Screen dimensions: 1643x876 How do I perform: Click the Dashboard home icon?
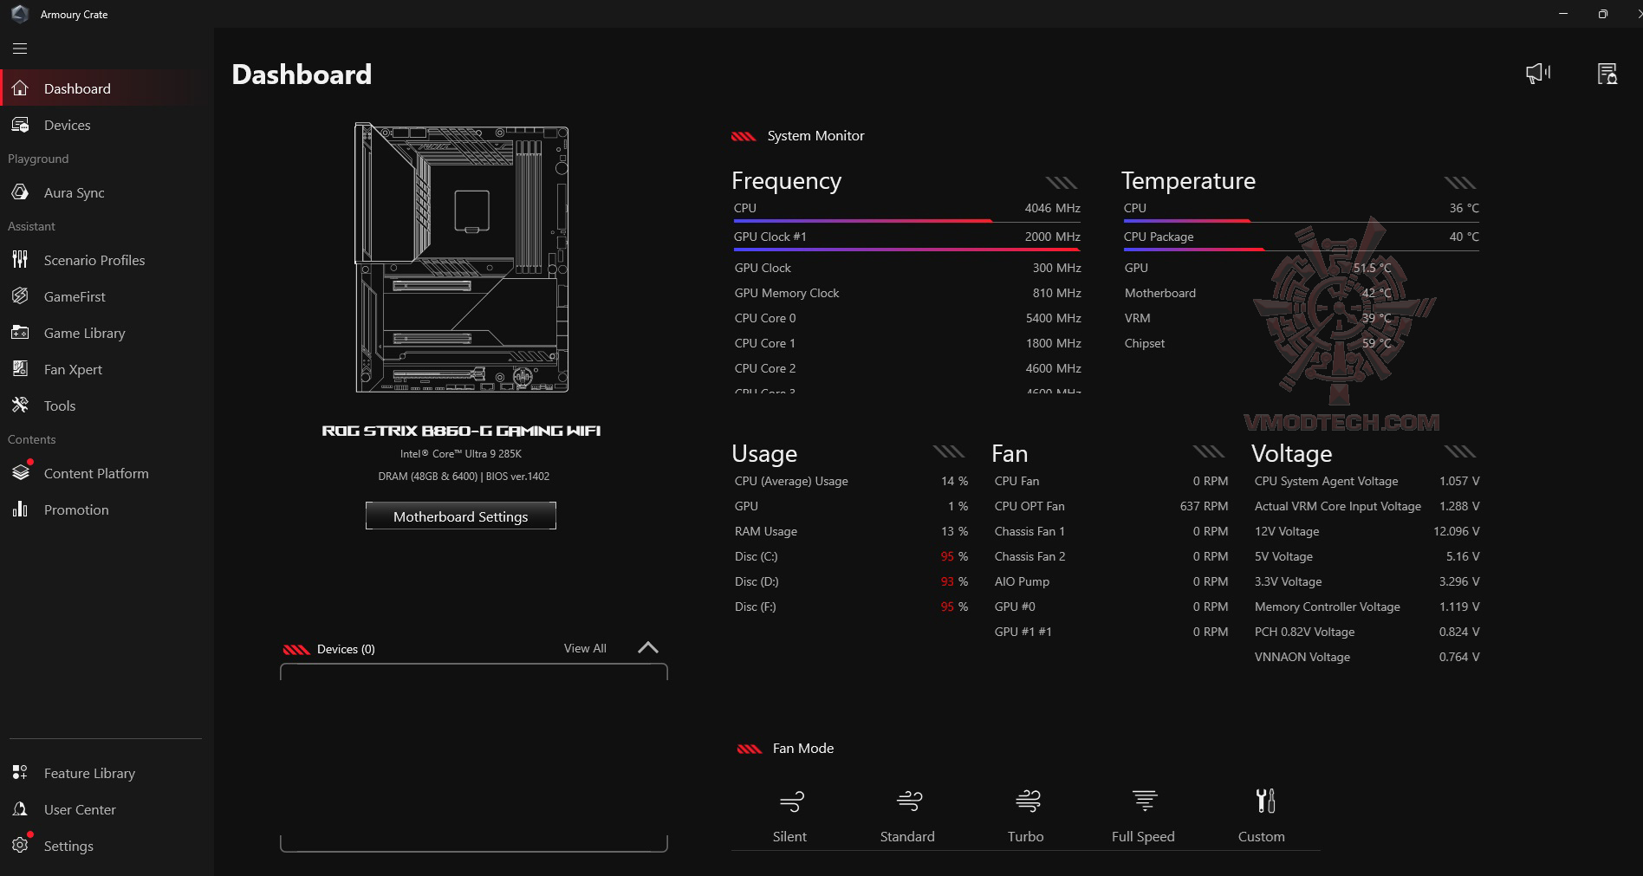[20, 88]
